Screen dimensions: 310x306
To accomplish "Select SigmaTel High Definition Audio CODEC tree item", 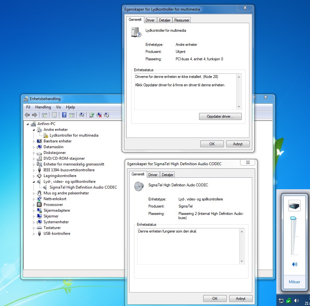I will 83,187.
